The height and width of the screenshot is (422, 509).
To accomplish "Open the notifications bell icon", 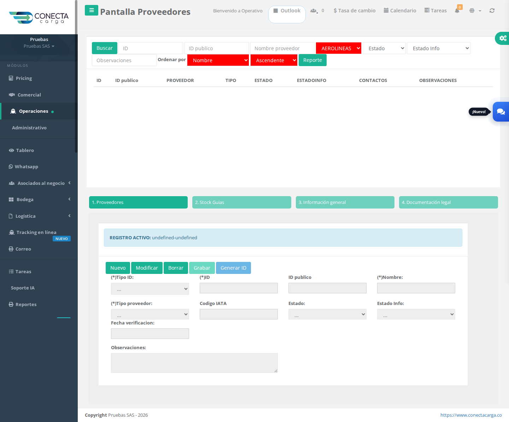I will (x=457, y=11).
